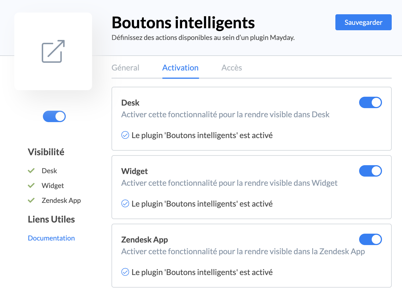Click the circled check icon in Zendesk App card
The width and height of the screenshot is (402, 295).
(x=125, y=272)
